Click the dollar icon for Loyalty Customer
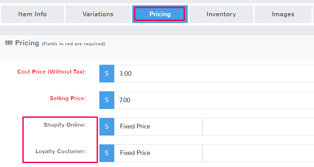The height and width of the screenshot is (167, 314). [107, 153]
